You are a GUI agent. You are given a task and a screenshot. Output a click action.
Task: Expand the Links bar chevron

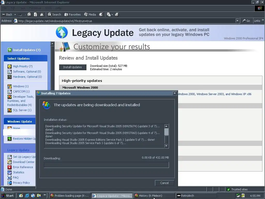pos(263,20)
